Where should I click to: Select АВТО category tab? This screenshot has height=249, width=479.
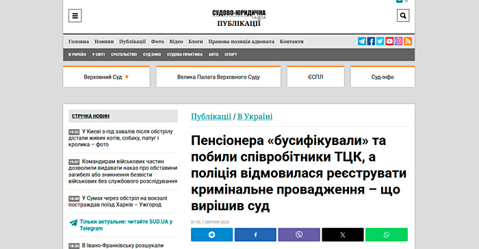(x=213, y=54)
